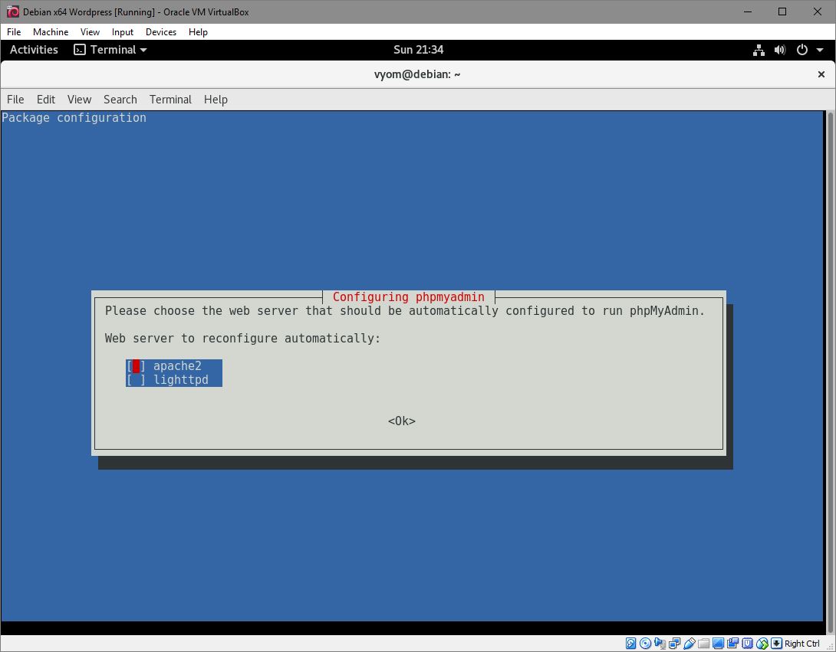Minimize the VirtualBox window
This screenshot has height=652, width=836.
point(748,11)
